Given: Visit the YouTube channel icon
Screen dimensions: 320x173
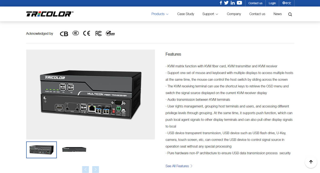Looking at the screenshot, I should point(239,3).
